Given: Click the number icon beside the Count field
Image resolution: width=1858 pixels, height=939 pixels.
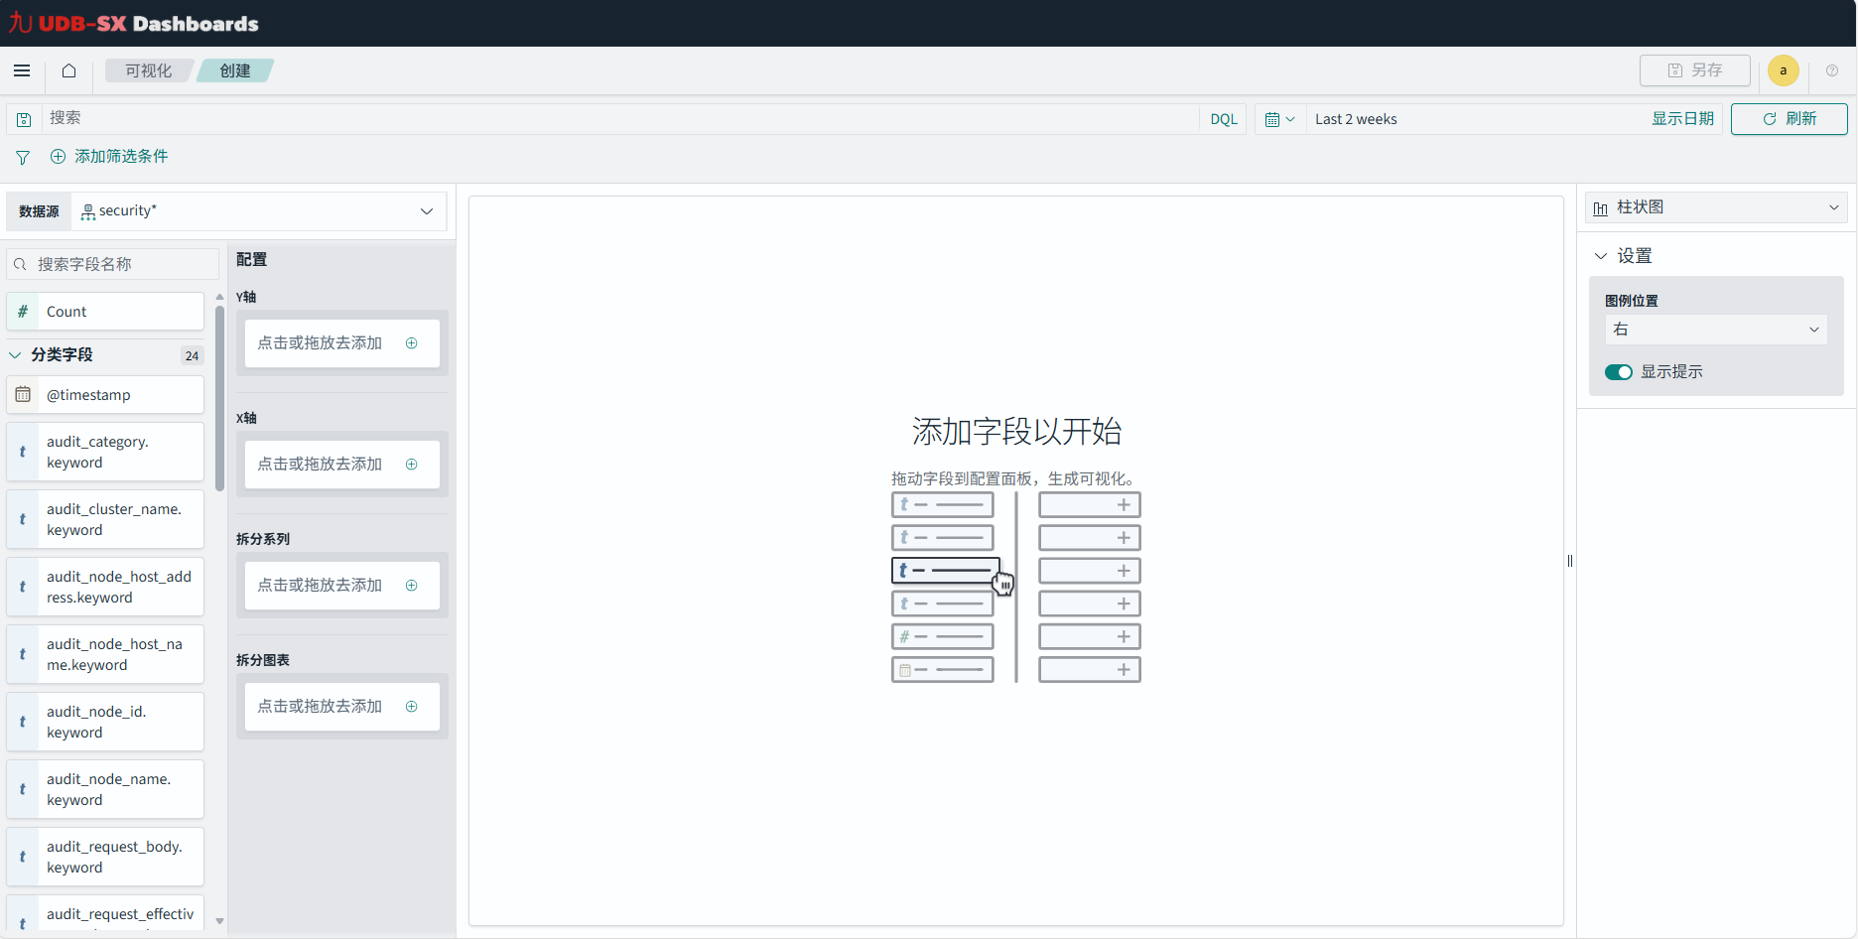Looking at the screenshot, I should click(x=22, y=311).
